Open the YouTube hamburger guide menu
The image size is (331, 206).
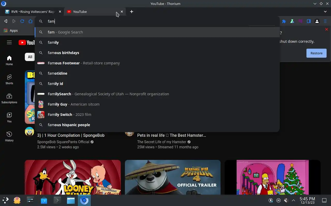pyautogui.click(x=9, y=42)
